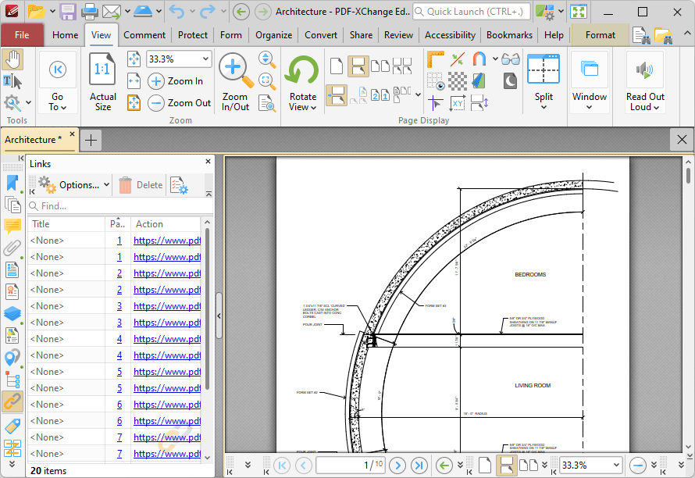The image size is (695, 478).
Task: Click the Actual Size icon
Action: coord(102,71)
